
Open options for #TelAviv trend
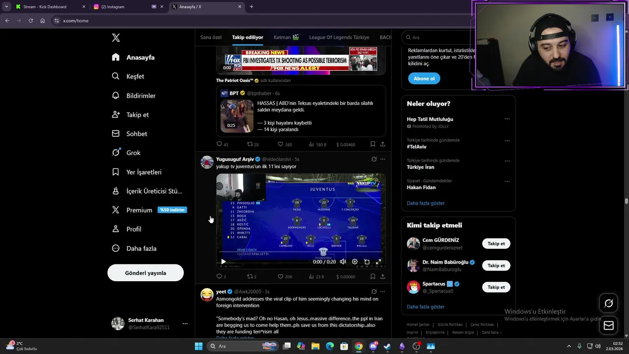click(x=507, y=141)
